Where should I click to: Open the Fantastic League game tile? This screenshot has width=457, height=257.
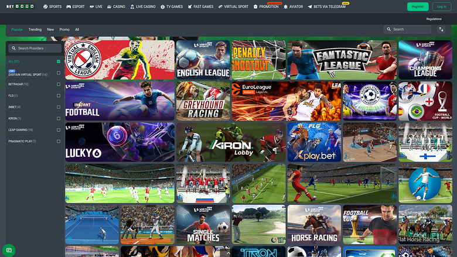[x=342, y=60]
